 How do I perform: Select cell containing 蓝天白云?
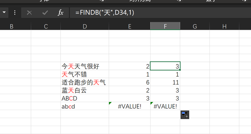point(85,90)
